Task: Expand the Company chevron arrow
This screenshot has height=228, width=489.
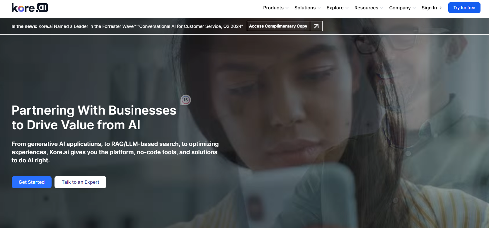Action: click(x=414, y=8)
